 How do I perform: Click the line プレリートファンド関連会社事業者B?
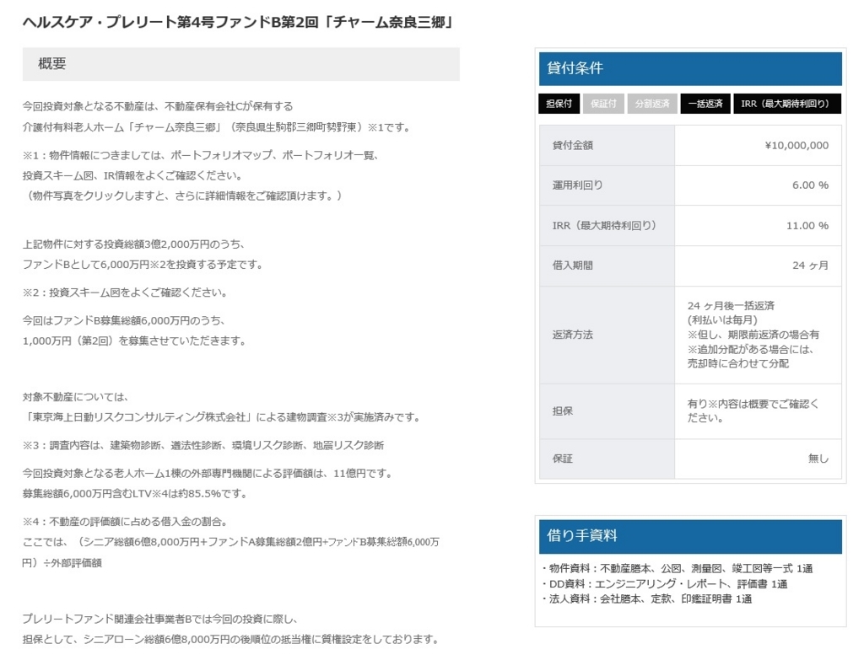pyautogui.click(x=160, y=620)
